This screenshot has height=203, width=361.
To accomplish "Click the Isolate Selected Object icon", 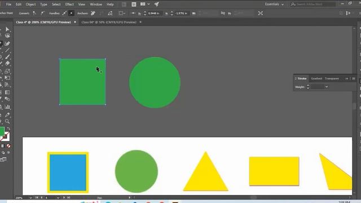I will point(261,14).
